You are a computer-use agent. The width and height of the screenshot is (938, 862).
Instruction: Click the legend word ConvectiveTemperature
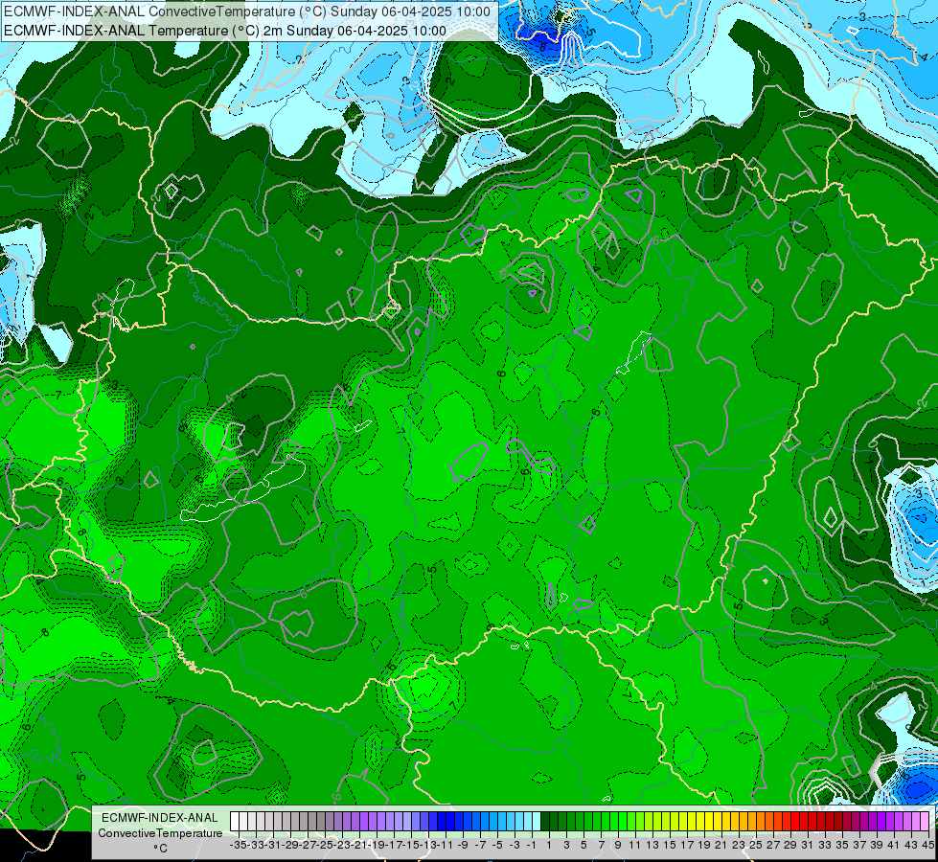click(160, 833)
